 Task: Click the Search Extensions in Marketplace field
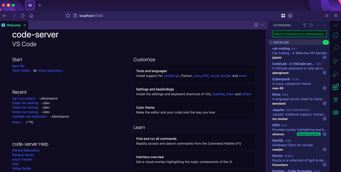coord(299,34)
